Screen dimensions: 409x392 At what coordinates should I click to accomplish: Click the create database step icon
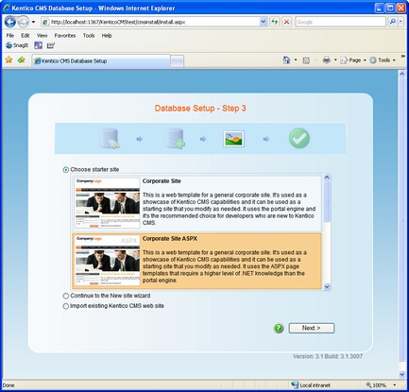coord(175,139)
